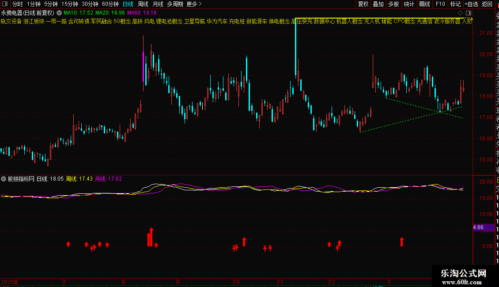Switch to the 月线 monthly tab
Screen dimensions: 499x287
(158, 4)
